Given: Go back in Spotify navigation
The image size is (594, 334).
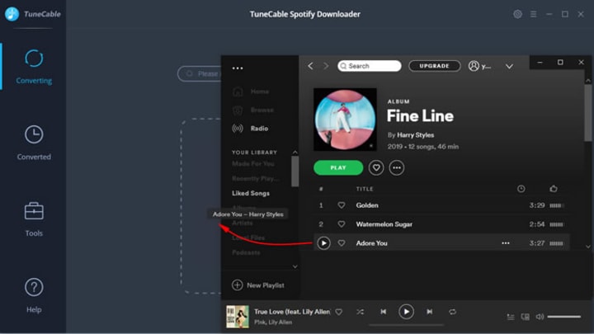Looking at the screenshot, I should pyautogui.click(x=310, y=66).
